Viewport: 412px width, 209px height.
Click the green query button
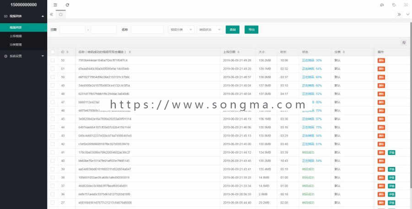click(233, 30)
